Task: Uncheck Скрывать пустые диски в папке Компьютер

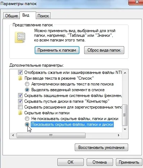Action: pos(20,101)
